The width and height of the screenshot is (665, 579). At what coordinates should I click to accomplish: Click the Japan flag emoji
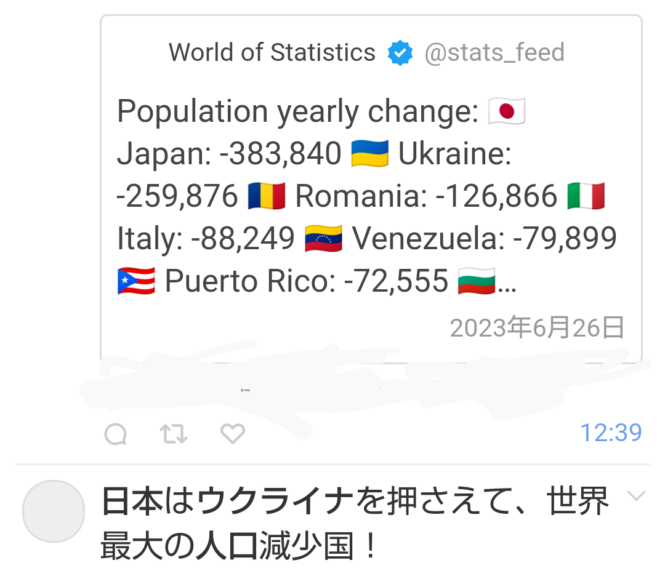[507, 111]
